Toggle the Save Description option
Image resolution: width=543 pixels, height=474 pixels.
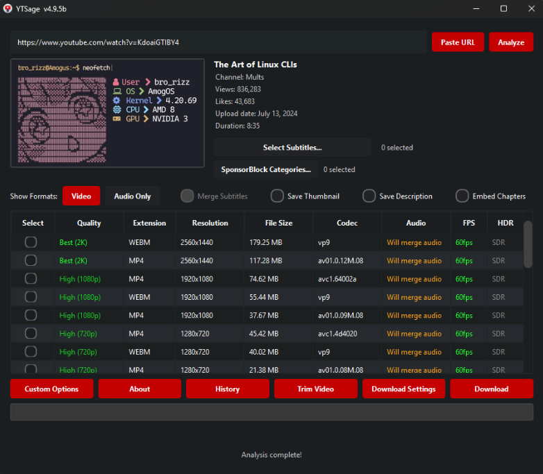[x=369, y=196]
